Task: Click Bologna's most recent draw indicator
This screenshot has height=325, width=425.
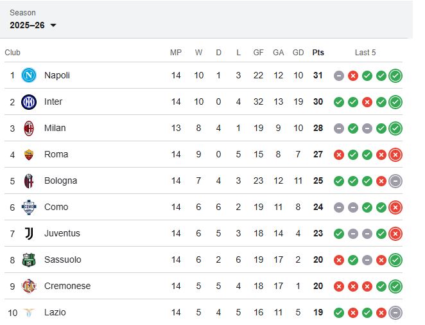Action: click(x=395, y=180)
